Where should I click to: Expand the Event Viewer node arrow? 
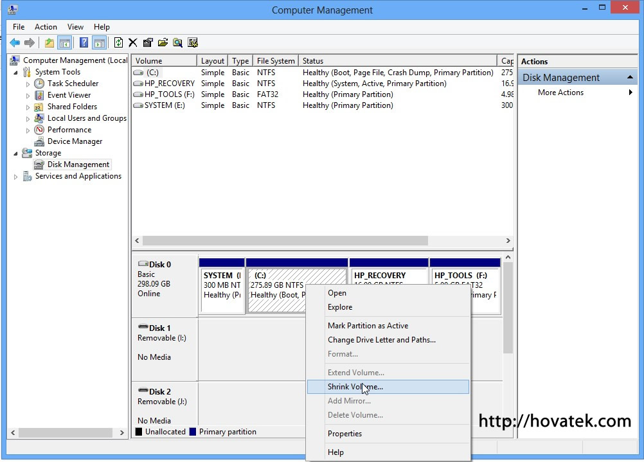(28, 96)
